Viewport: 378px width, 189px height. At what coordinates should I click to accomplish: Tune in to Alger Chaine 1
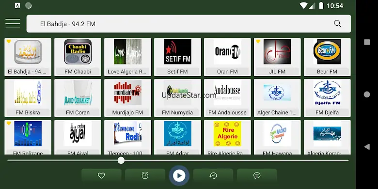277,98
